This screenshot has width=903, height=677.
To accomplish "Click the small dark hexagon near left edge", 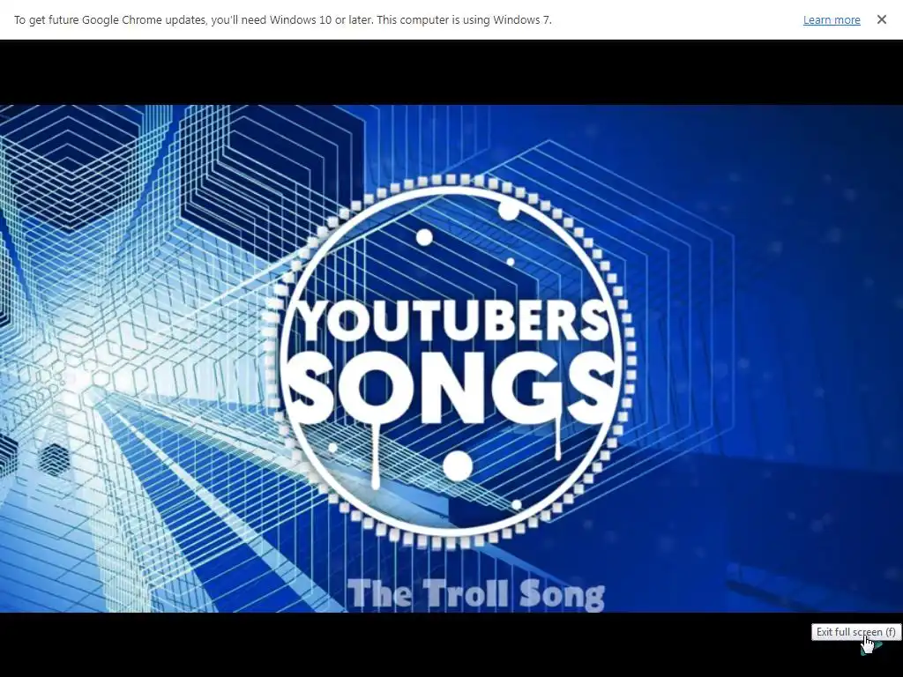I will pos(55,459).
